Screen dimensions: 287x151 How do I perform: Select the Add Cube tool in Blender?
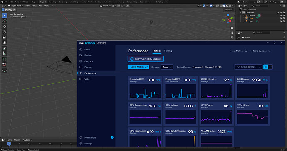5,59
